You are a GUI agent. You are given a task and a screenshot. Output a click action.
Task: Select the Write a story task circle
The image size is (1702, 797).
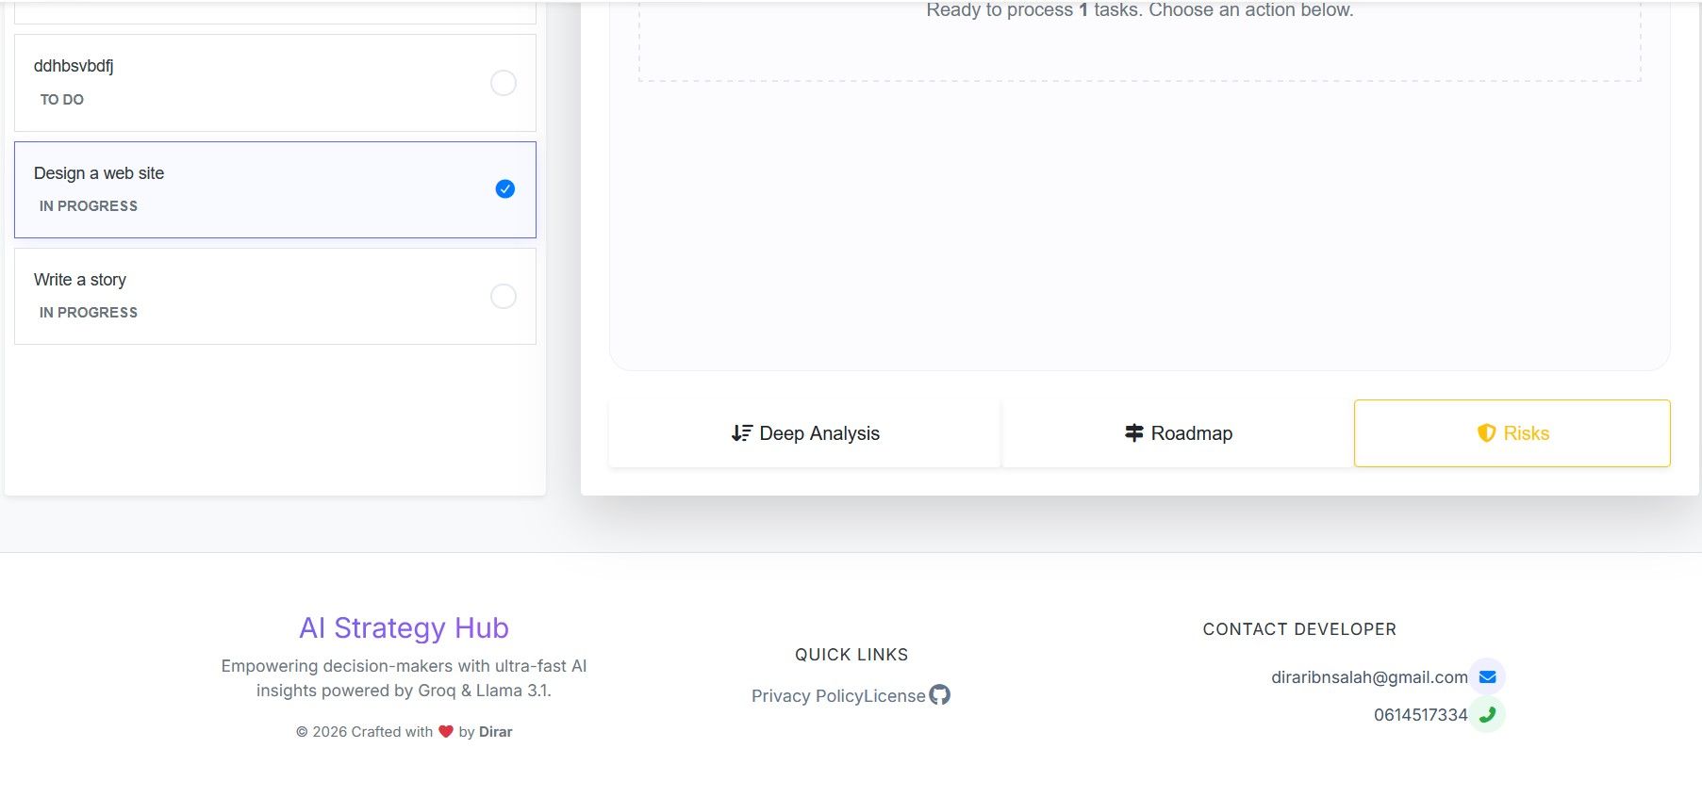[504, 297]
